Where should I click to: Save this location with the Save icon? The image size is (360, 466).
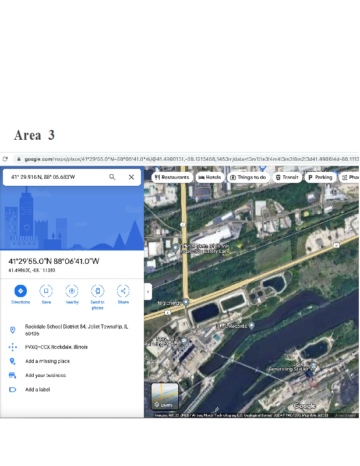(46, 291)
